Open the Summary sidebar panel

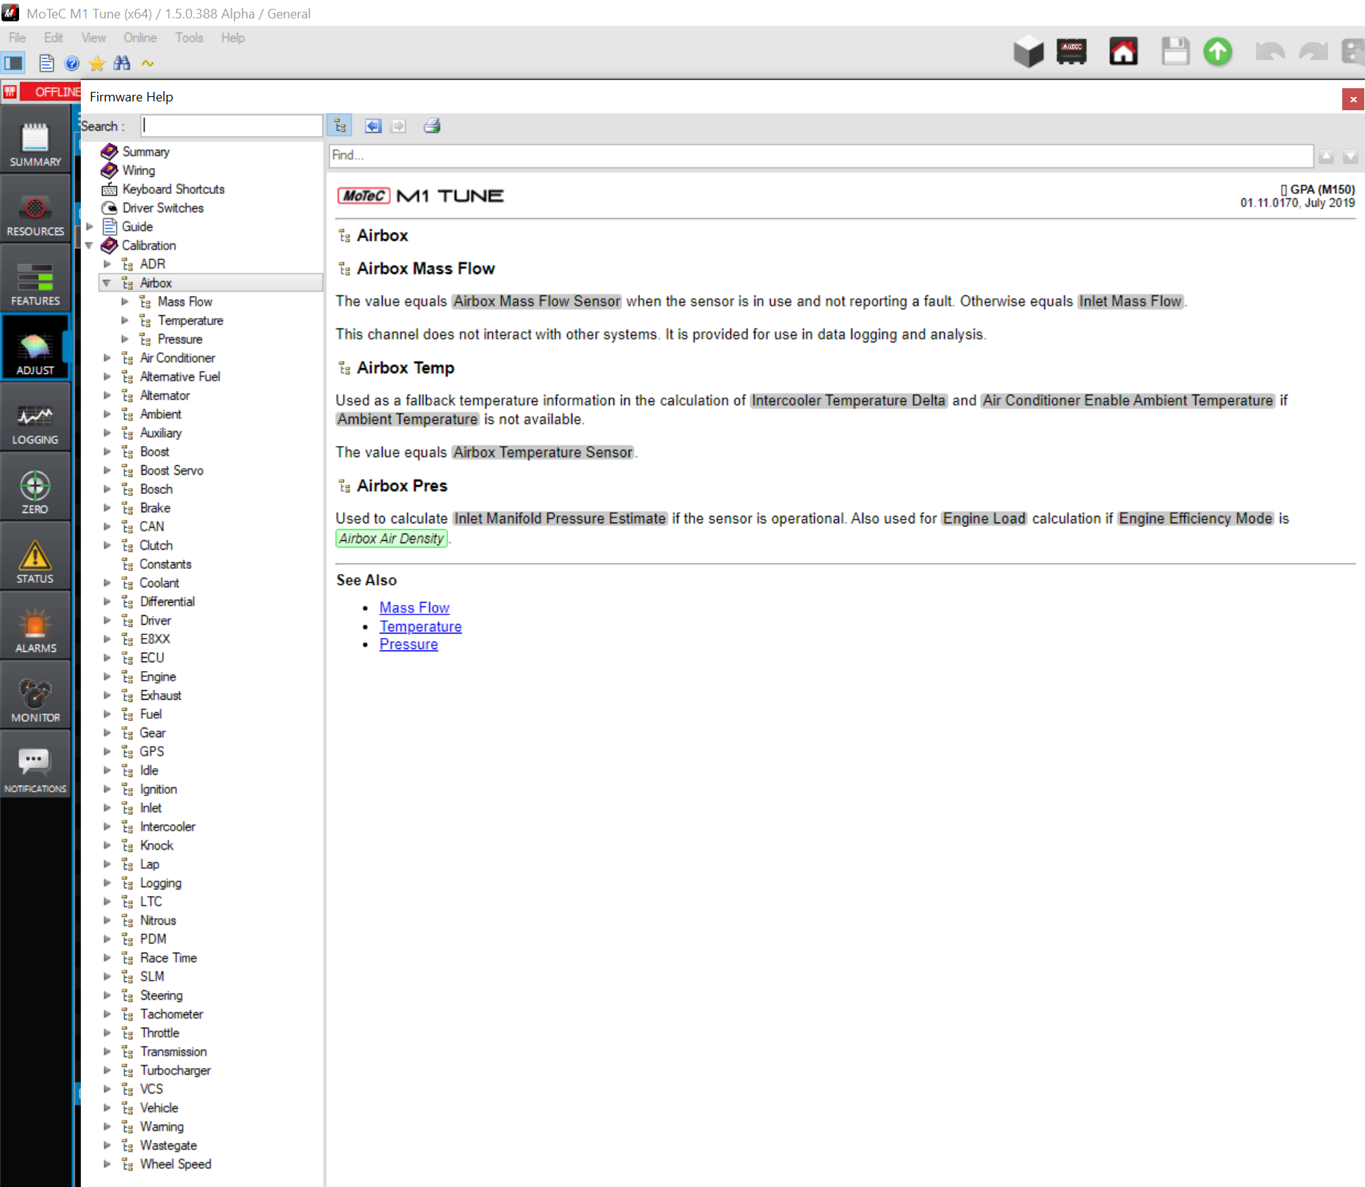35,144
